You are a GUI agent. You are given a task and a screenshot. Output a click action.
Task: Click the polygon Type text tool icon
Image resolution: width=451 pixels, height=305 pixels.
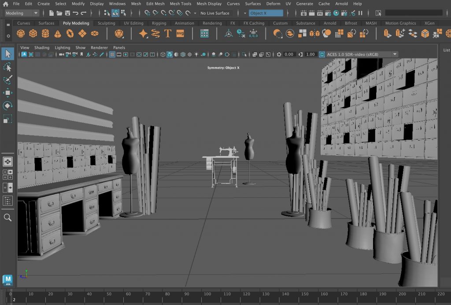[x=168, y=33]
